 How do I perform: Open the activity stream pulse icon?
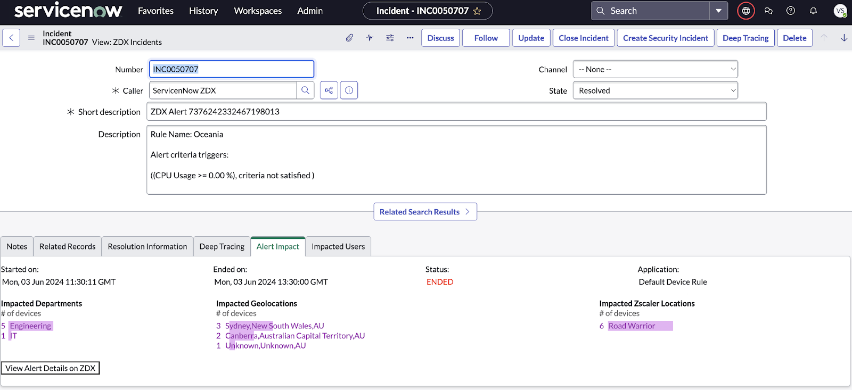point(370,38)
